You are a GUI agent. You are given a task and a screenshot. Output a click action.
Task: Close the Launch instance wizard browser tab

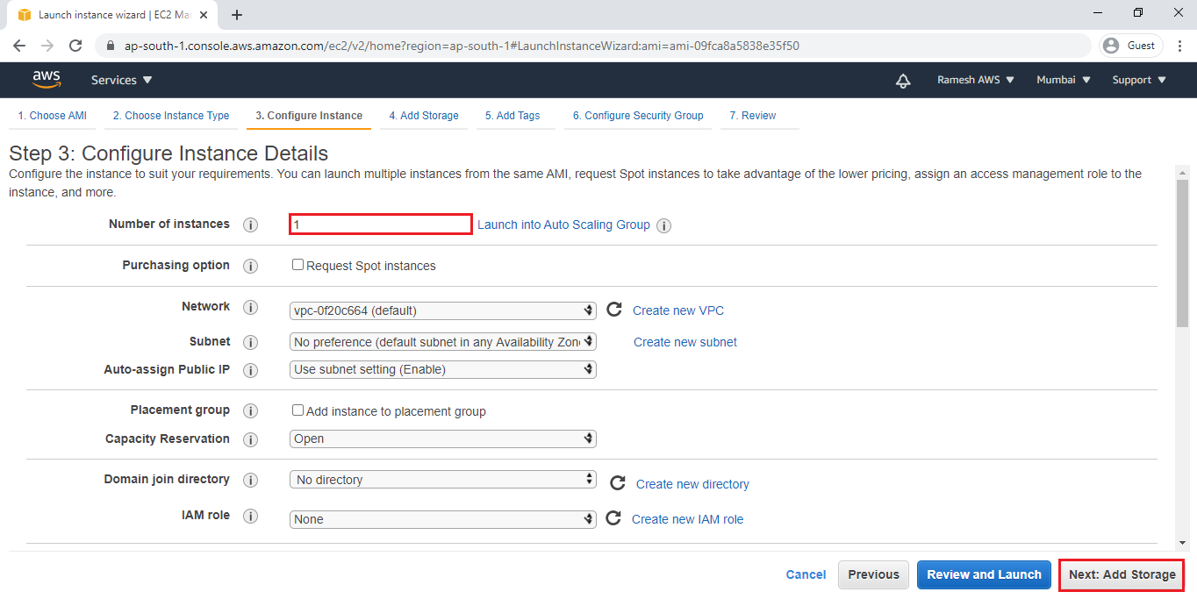(205, 15)
